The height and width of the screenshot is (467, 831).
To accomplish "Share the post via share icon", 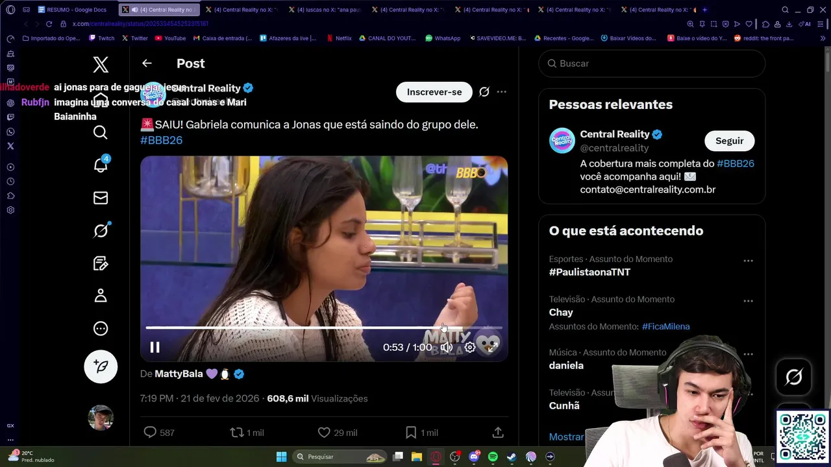I will [x=498, y=433].
